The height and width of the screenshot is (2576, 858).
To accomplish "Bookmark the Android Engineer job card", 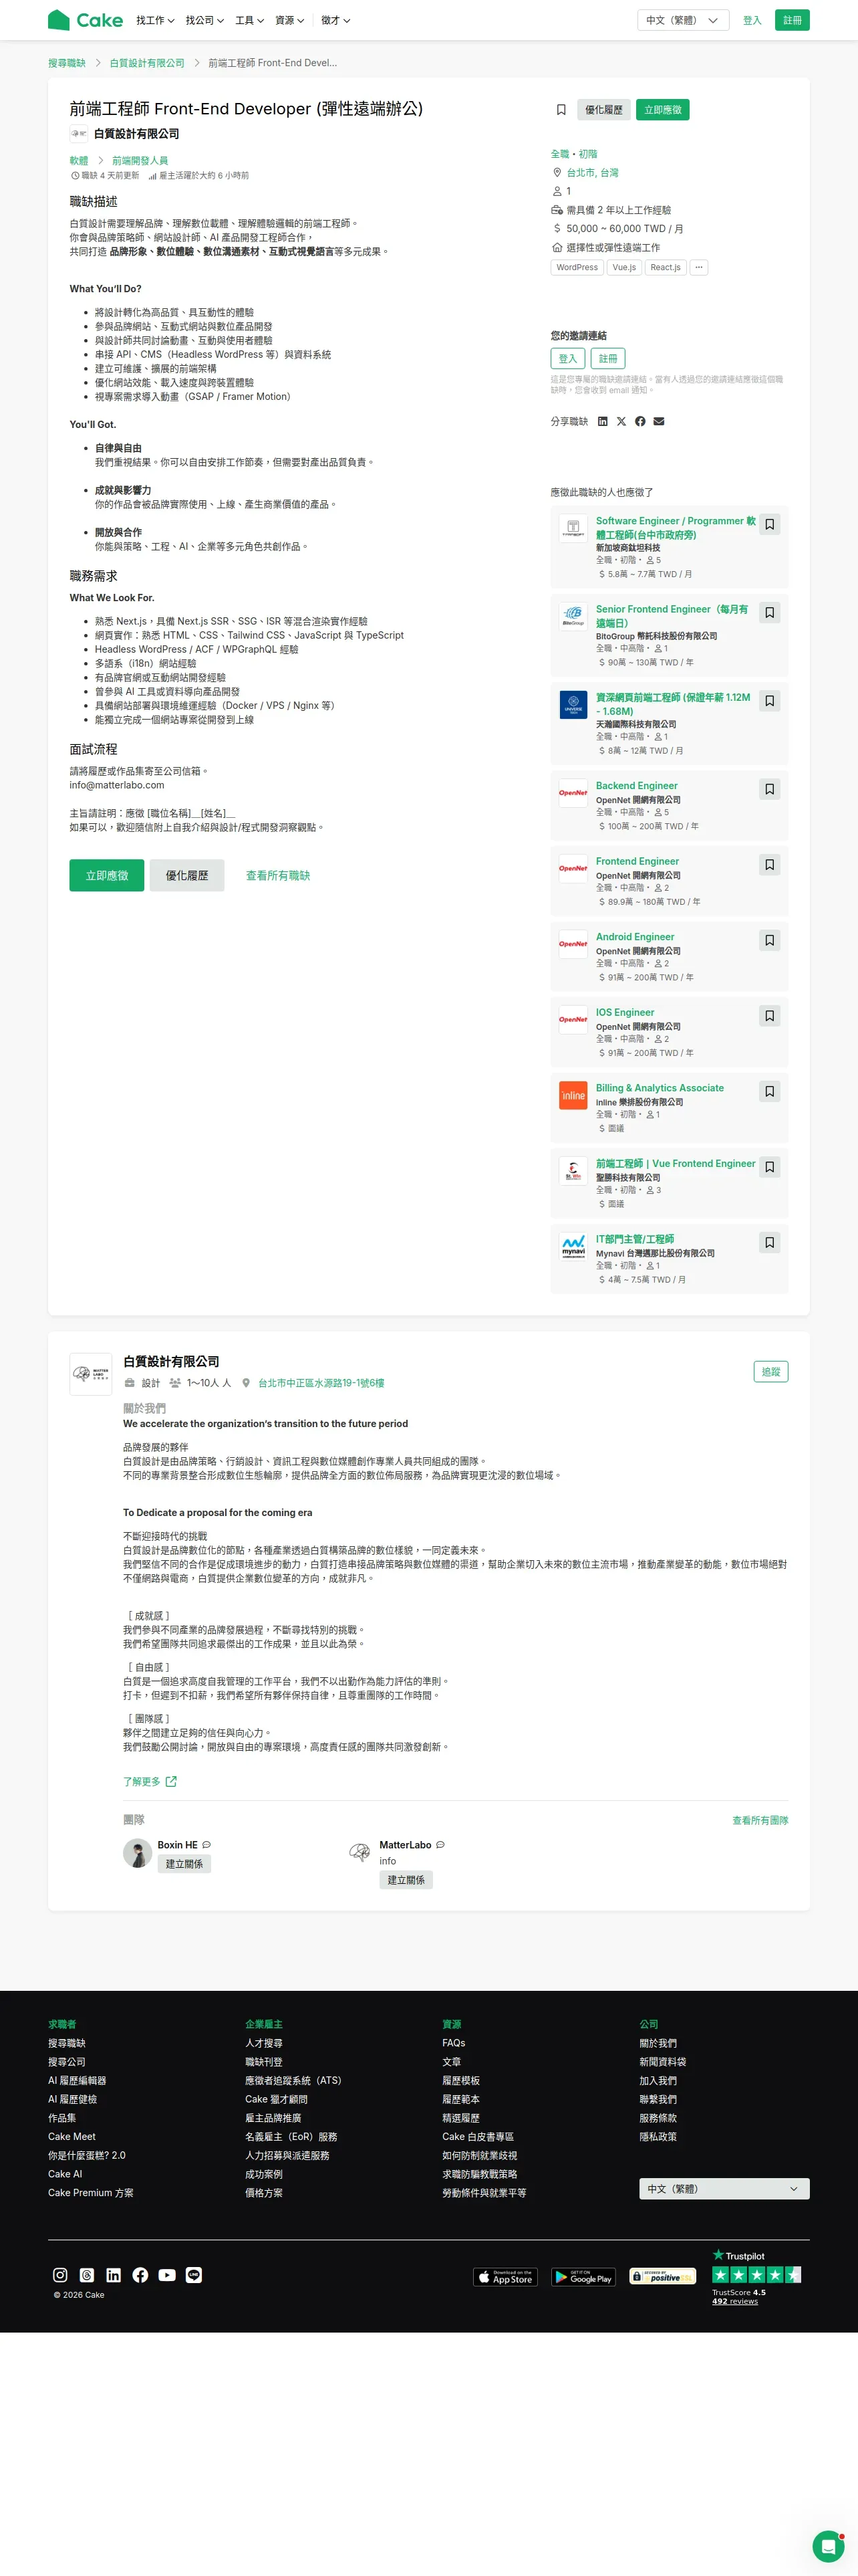I will click(769, 940).
